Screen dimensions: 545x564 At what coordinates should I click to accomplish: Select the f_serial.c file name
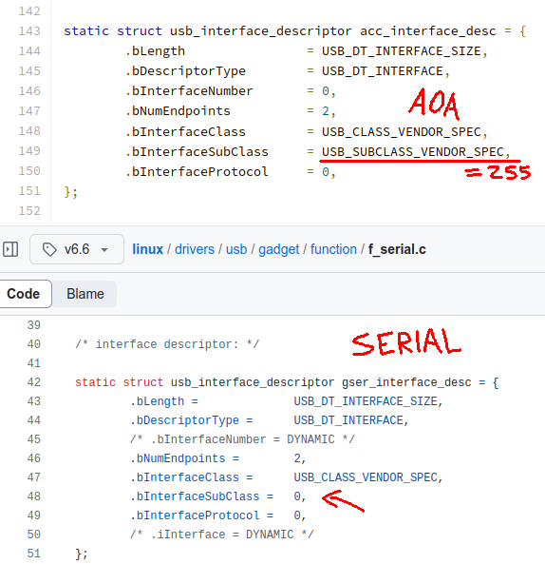point(397,249)
